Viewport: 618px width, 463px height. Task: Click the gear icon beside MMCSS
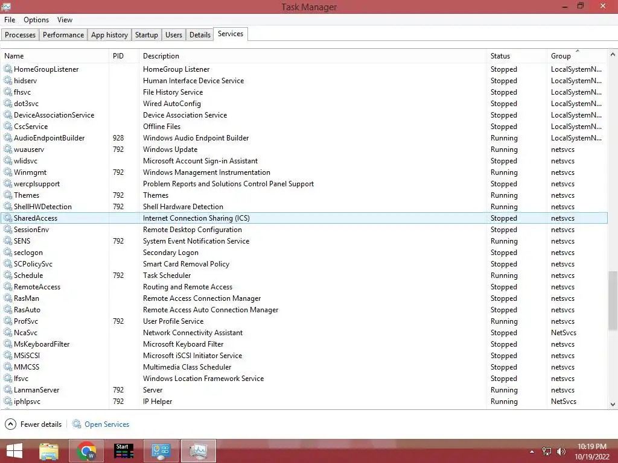(8, 367)
